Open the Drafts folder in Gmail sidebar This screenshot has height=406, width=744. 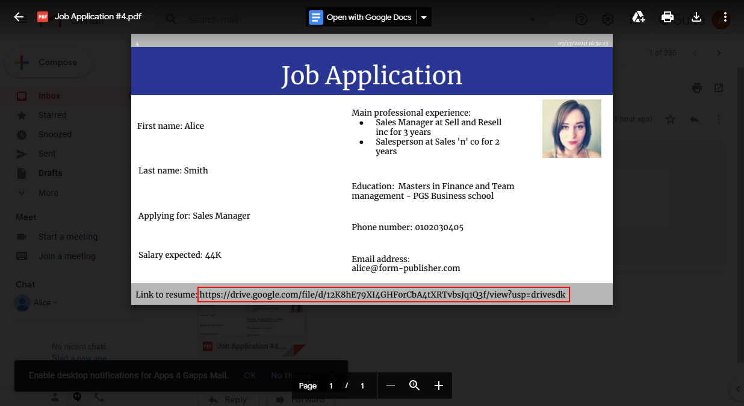pos(50,173)
